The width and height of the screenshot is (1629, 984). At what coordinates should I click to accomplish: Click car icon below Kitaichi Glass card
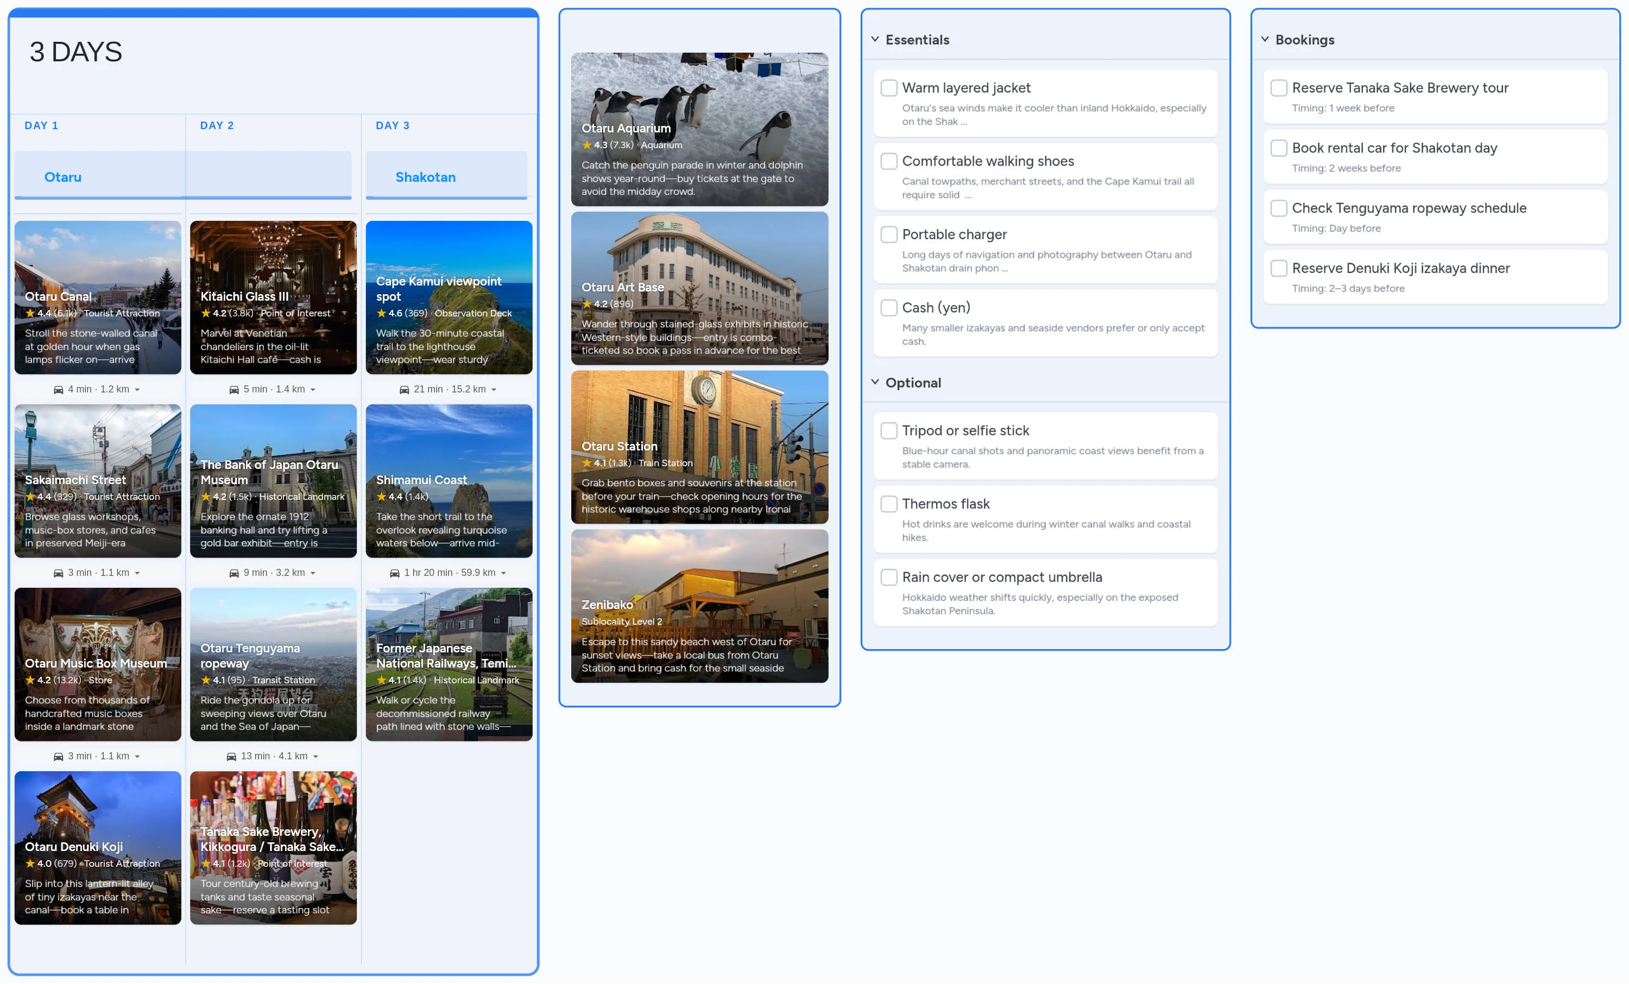pyautogui.click(x=234, y=390)
